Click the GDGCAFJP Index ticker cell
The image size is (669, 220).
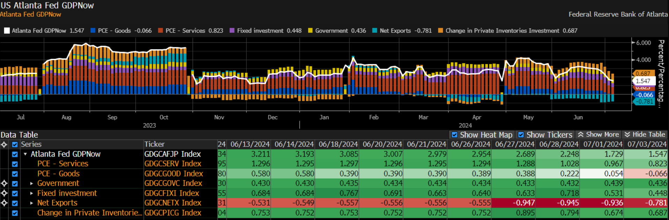173,154
